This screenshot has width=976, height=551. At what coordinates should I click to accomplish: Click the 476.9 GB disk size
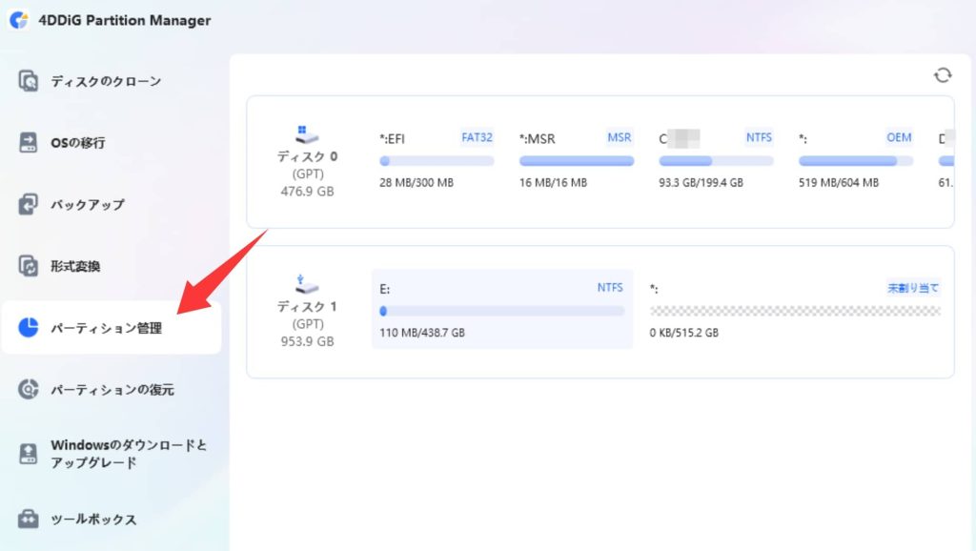[x=307, y=192]
